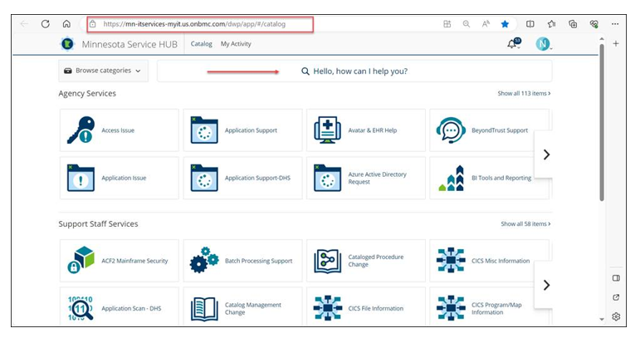The image size is (640, 338).
Task: Click the scrollbar up arrow
Action: tap(602, 39)
